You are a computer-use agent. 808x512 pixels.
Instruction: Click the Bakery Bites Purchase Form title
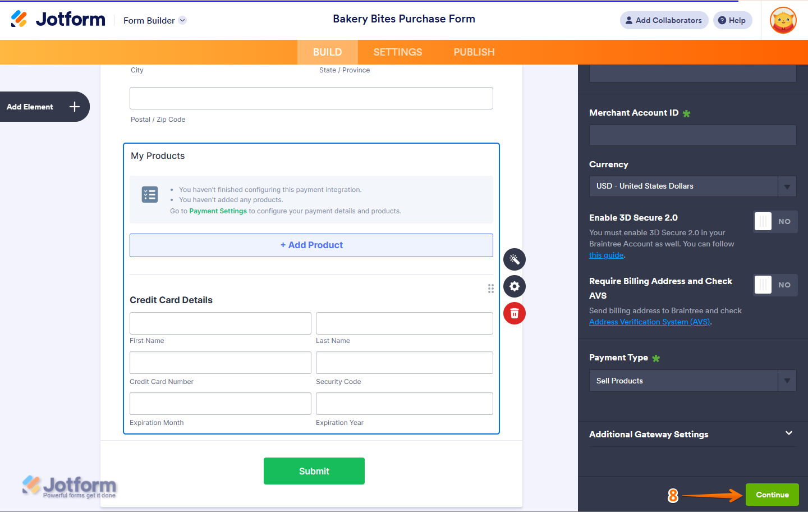[404, 19]
